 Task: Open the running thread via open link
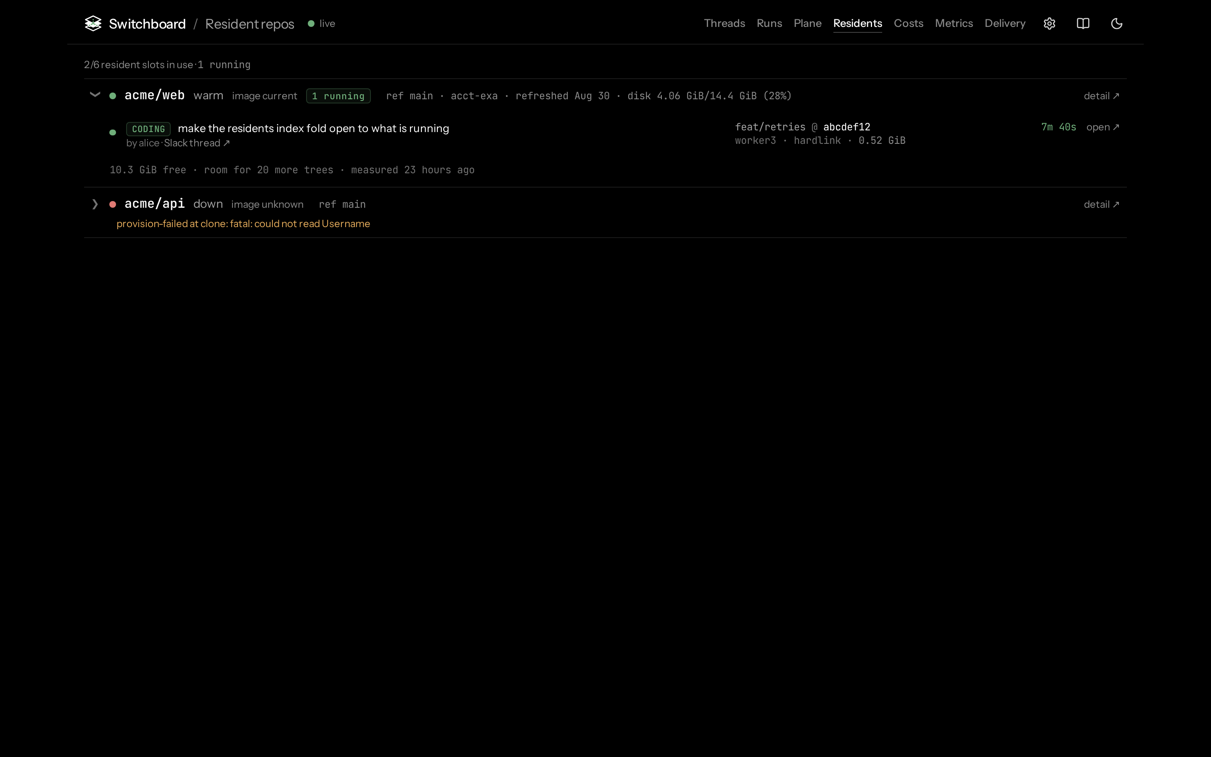[1103, 127]
